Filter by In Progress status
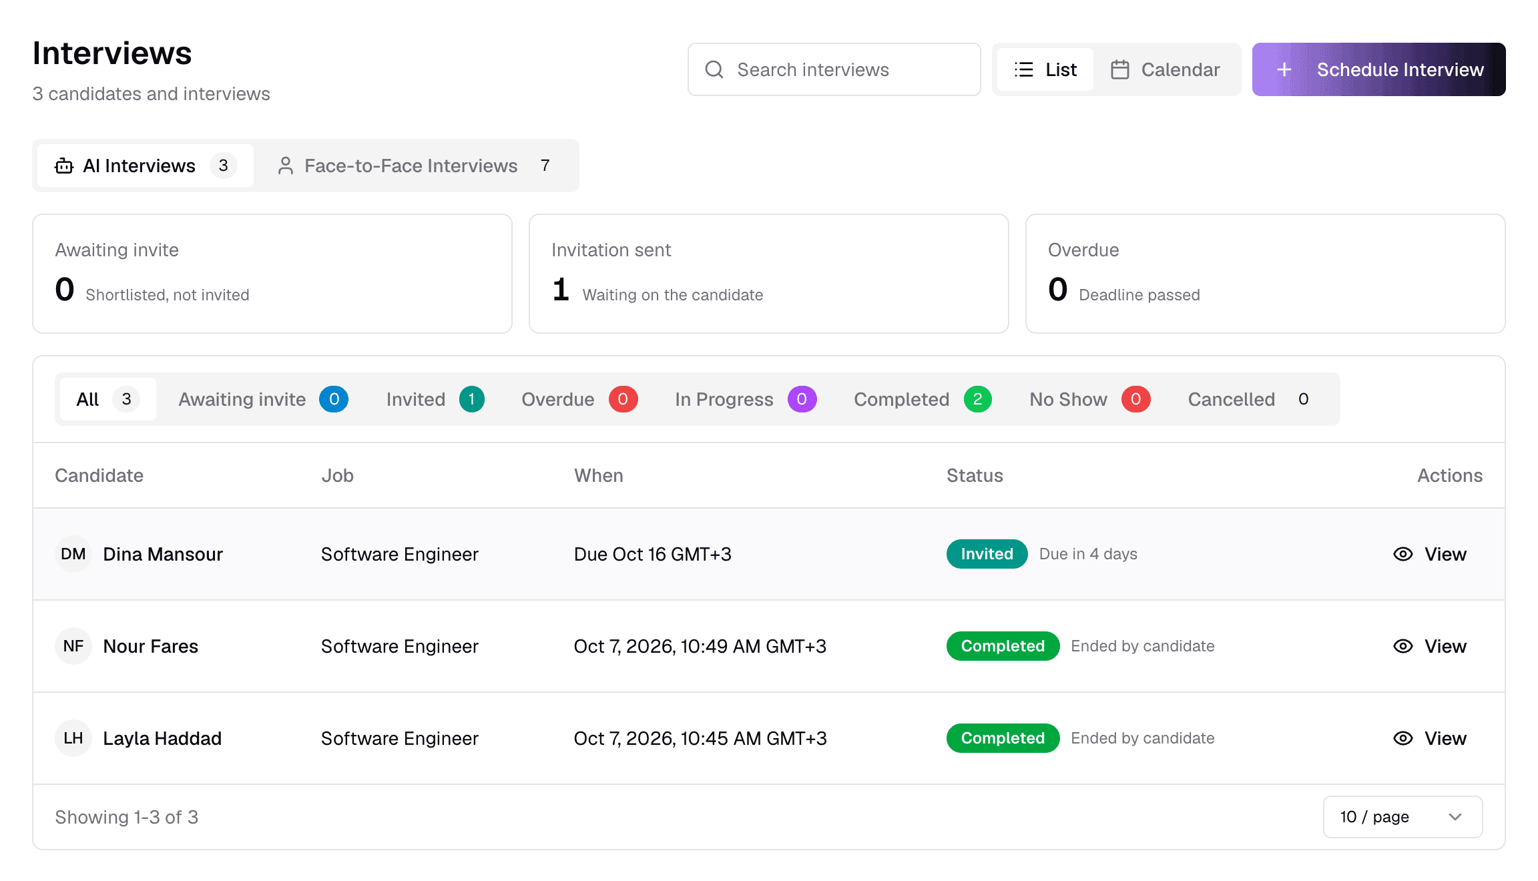The image size is (1538, 881). pos(746,399)
